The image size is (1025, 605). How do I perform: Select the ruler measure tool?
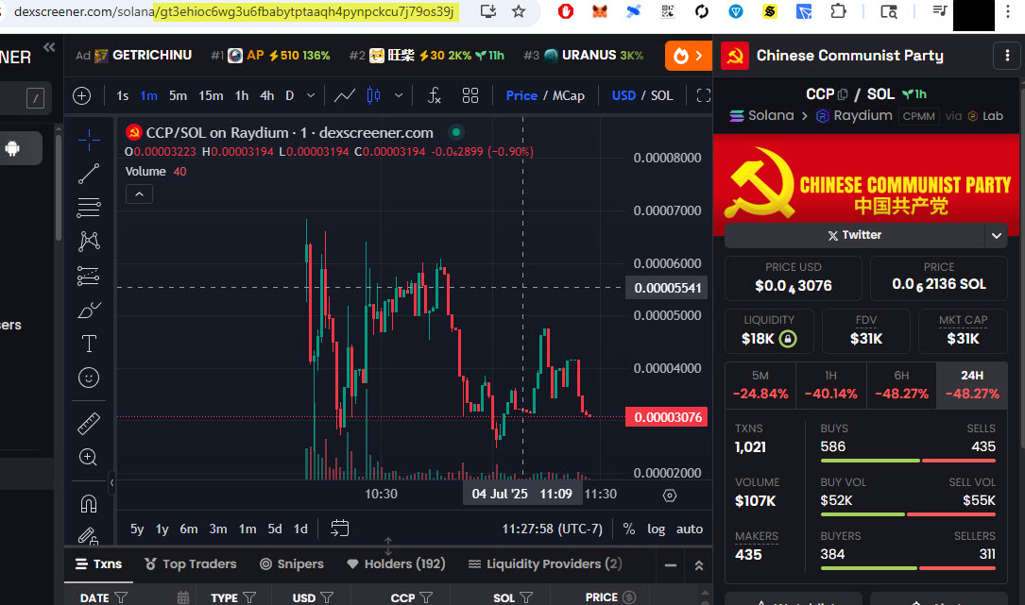(89, 424)
